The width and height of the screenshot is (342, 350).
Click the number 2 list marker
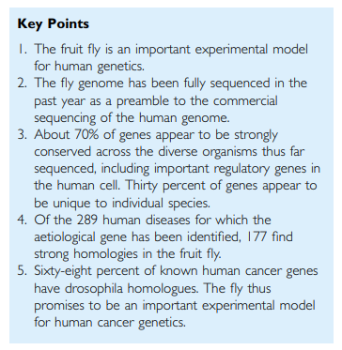coord(23,84)
